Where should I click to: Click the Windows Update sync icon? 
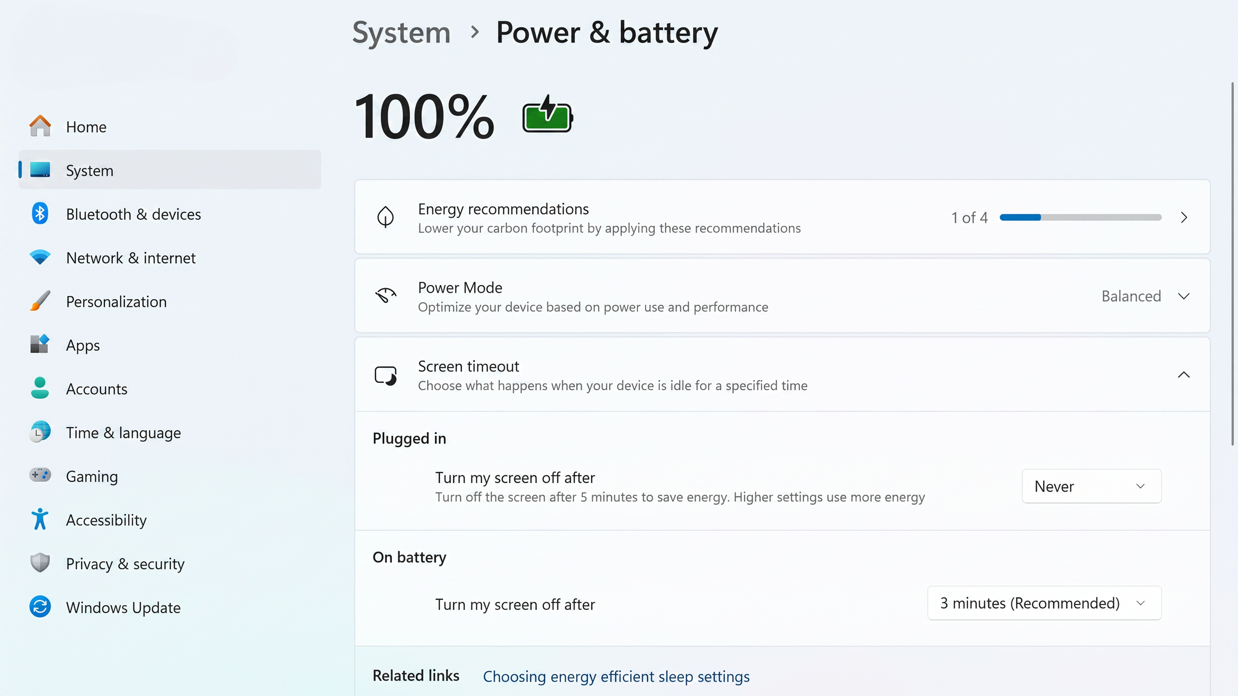[40, 607]
